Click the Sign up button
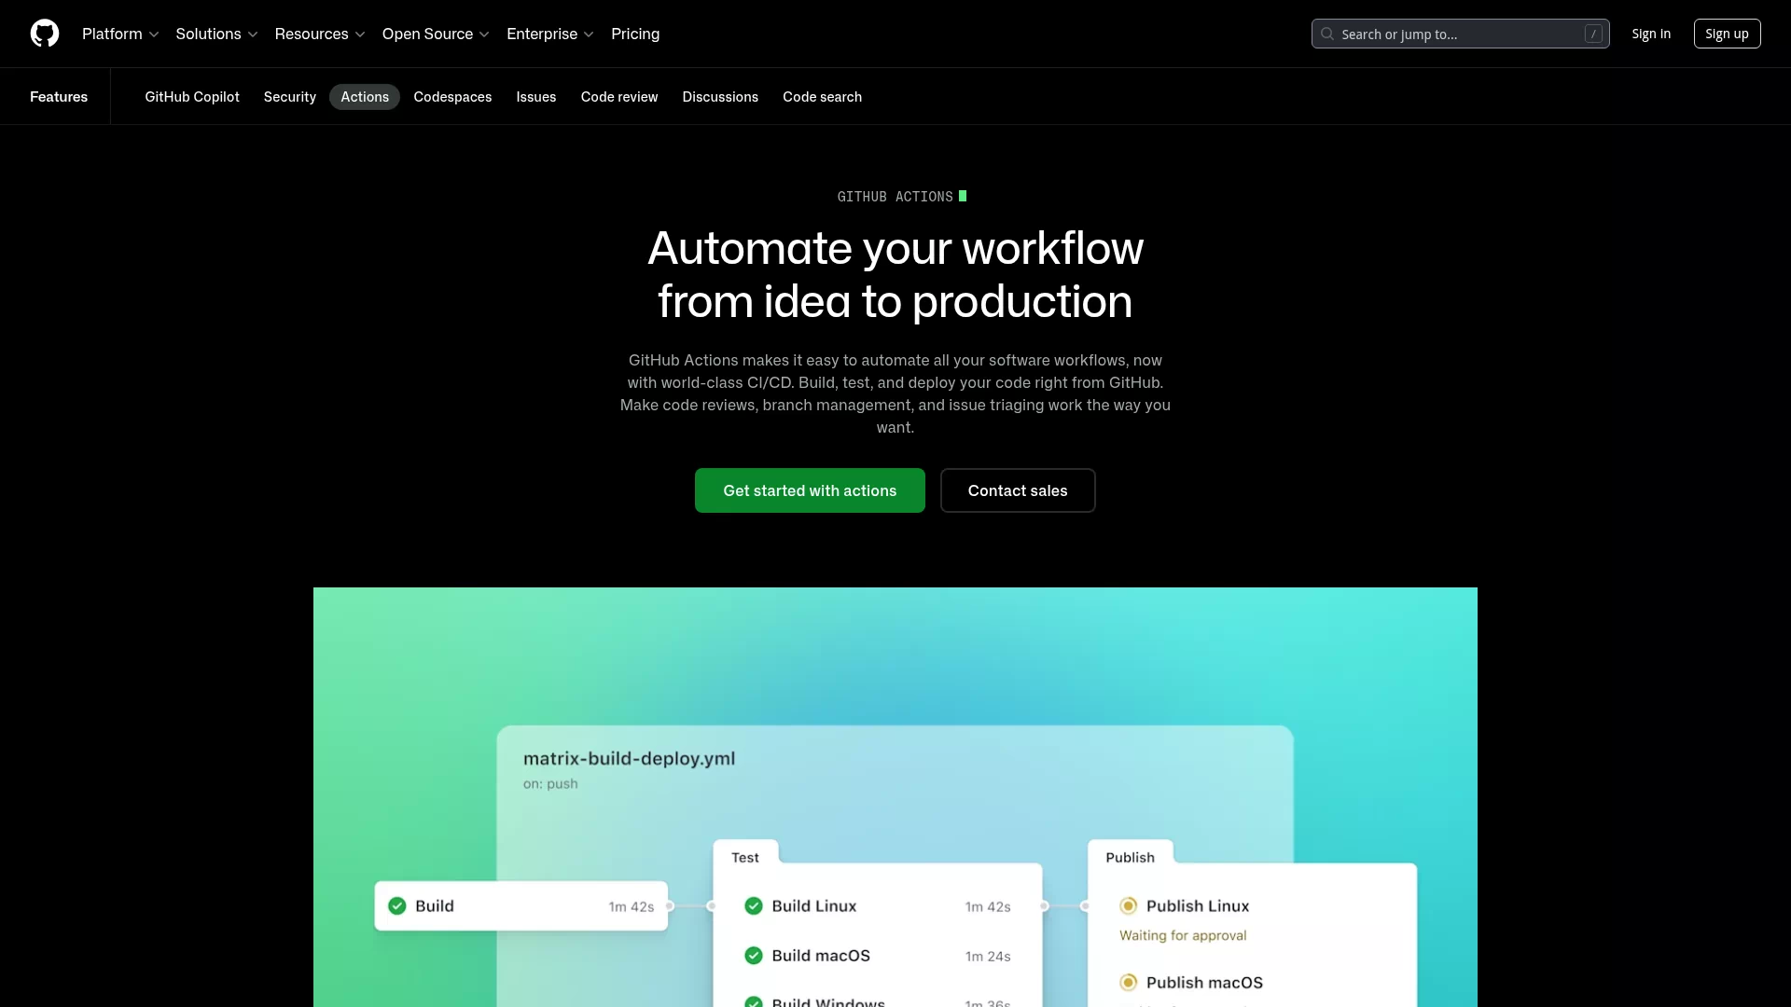 pyautogui.click(x=1727, y=34)
